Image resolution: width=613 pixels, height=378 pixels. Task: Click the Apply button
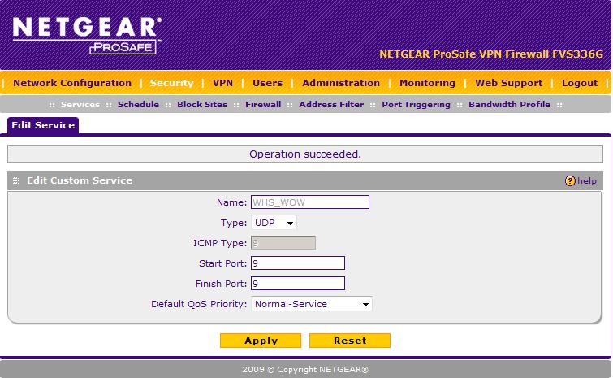[x=261, y=341]
